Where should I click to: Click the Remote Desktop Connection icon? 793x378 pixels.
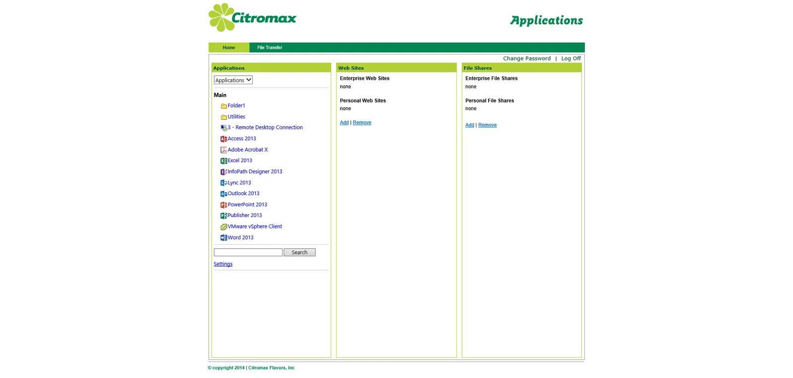[x=224, y=128]
